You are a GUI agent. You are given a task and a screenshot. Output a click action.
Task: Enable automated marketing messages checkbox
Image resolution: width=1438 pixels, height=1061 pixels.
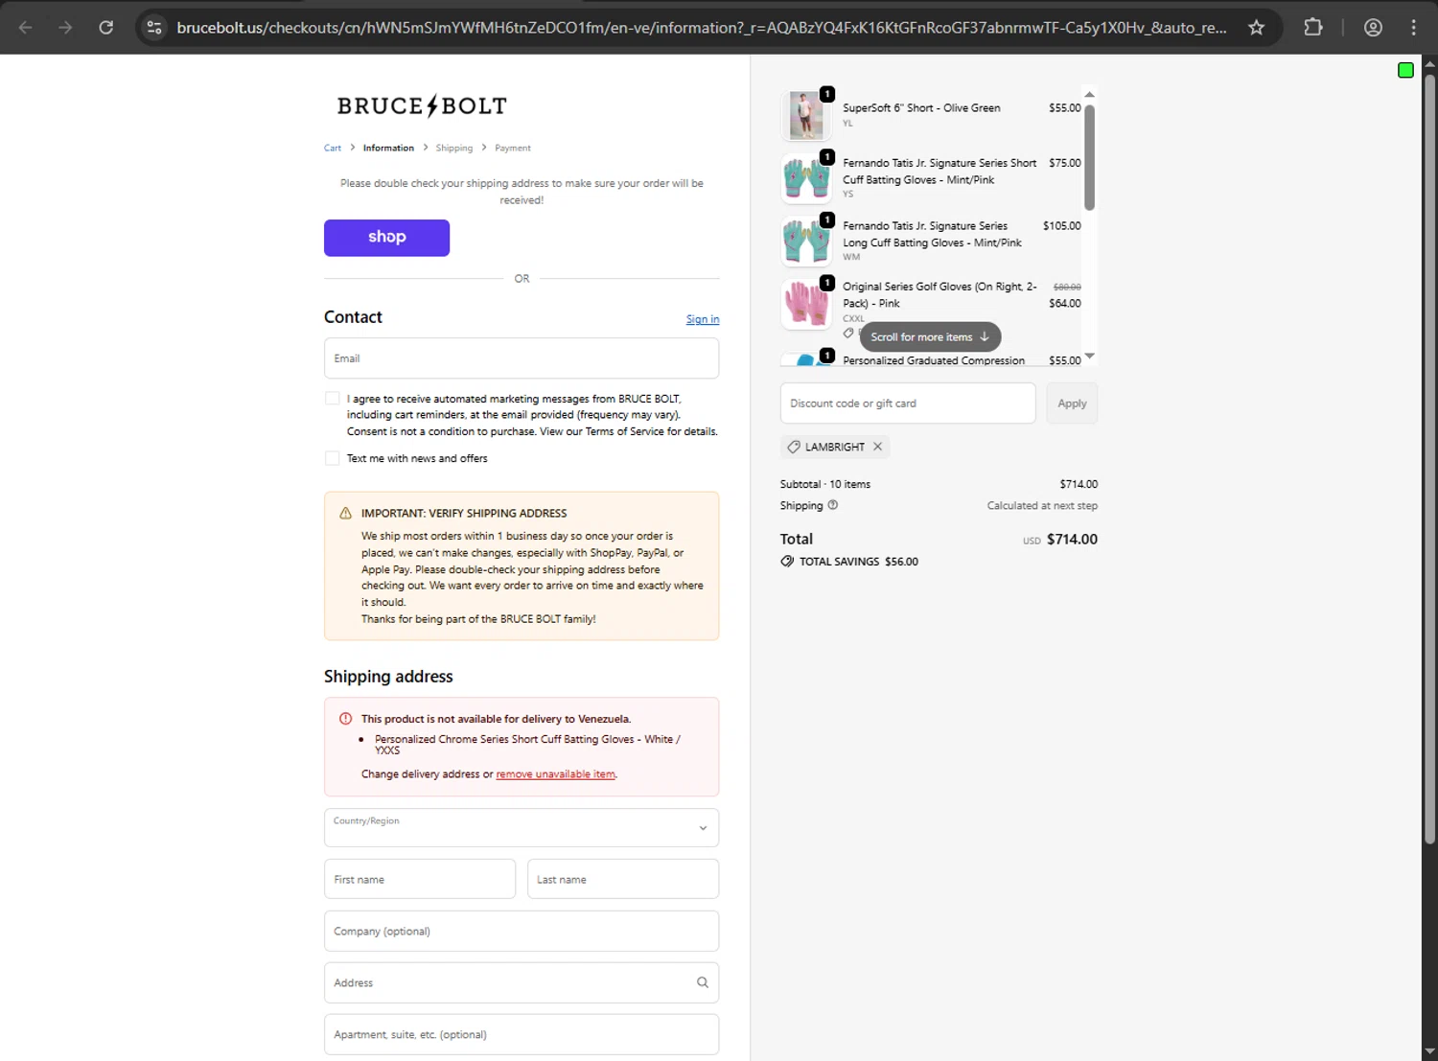333,399
